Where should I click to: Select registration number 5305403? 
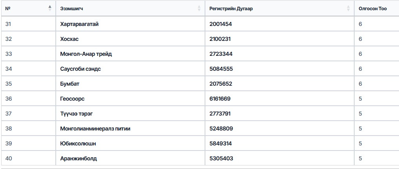click(221, 158)
